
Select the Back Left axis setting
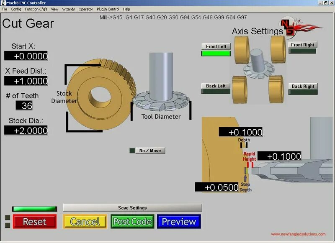pyautogui.click(x=216, y=86)
